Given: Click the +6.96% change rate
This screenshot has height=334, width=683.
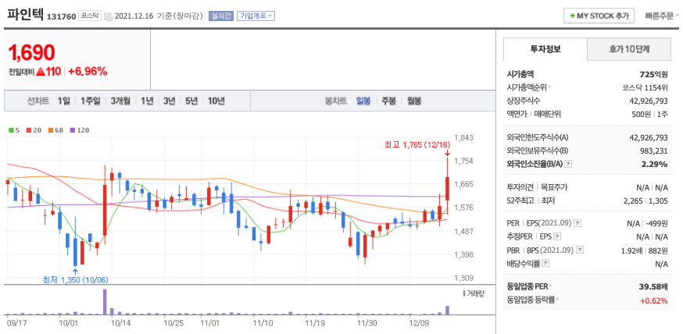Looking at the screenshot, I should click(x=88, y=72).
